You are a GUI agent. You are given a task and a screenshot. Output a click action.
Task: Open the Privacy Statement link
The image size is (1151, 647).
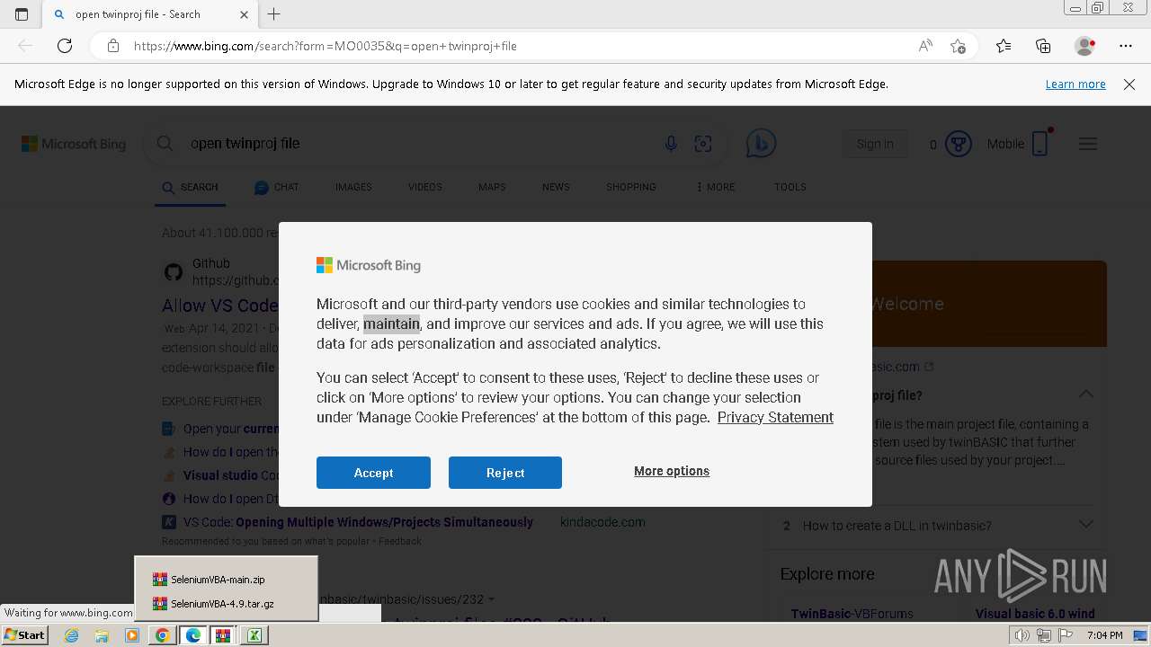click(x=775, y=417)
